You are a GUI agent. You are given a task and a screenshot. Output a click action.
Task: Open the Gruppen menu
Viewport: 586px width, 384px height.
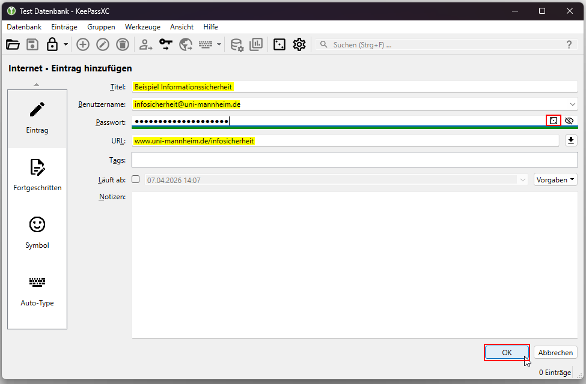[x=102, y=27]
